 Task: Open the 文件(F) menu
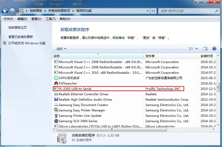[8, 19]
